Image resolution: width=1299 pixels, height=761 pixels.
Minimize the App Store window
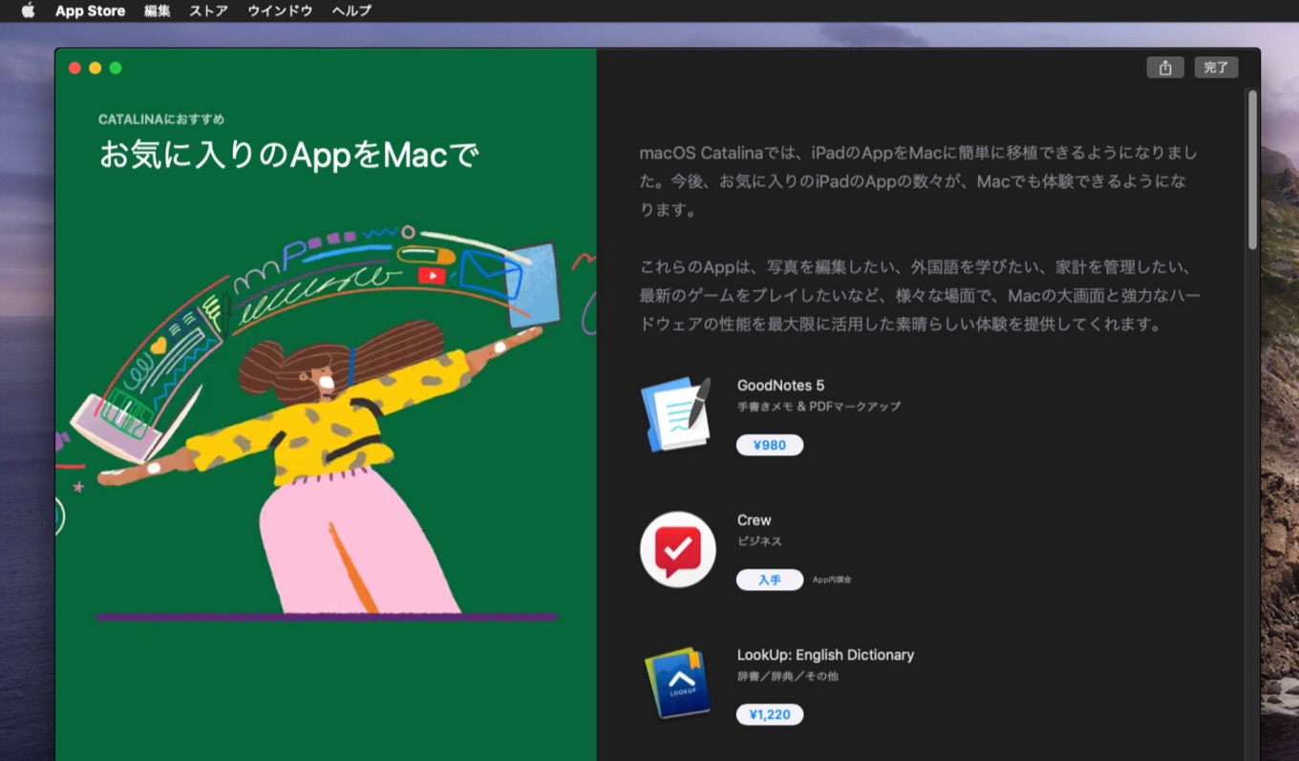coord(95,68)
